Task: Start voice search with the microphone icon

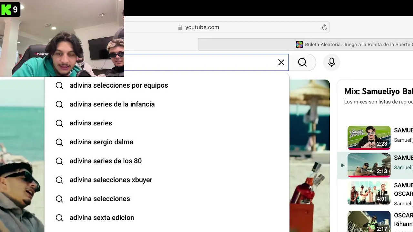Action: 332,63
